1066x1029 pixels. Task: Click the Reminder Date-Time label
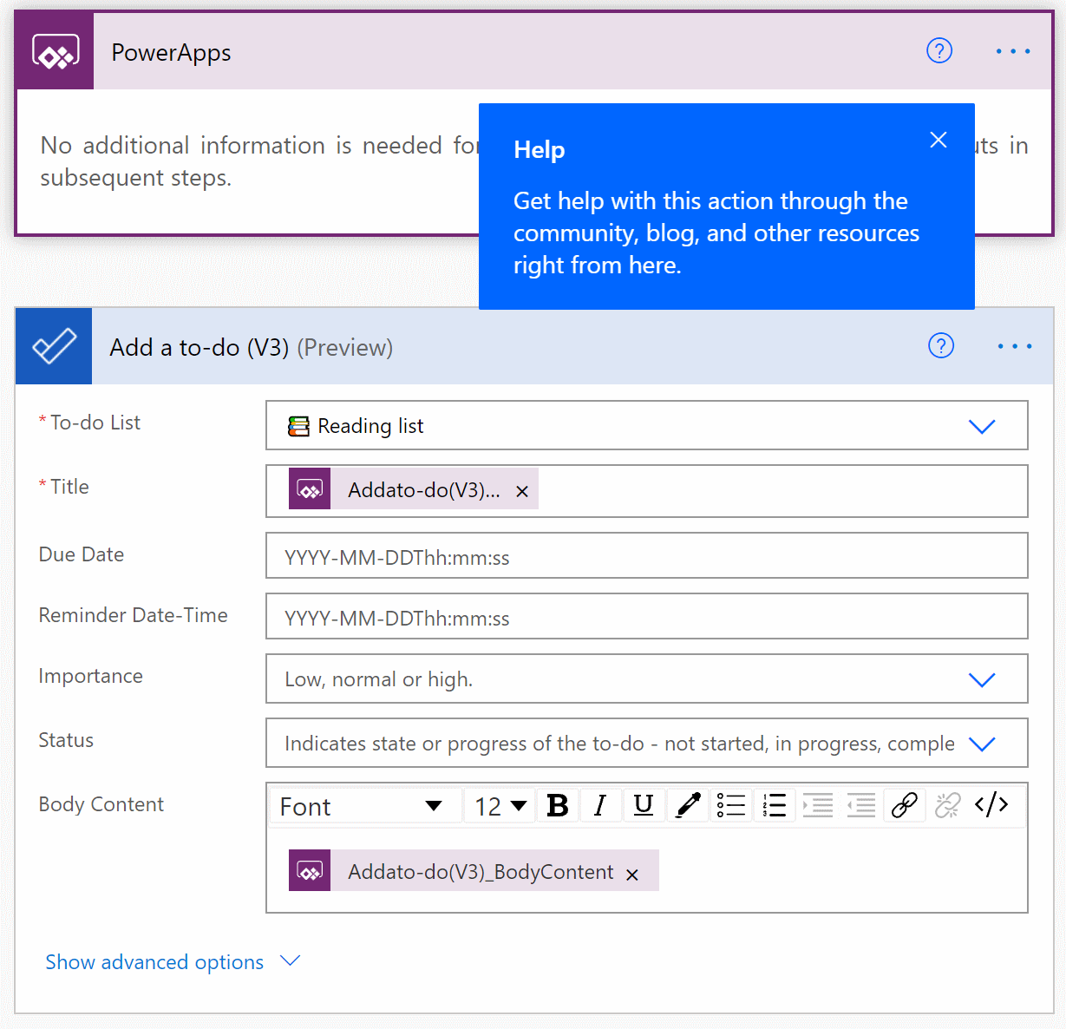[133, 615]
